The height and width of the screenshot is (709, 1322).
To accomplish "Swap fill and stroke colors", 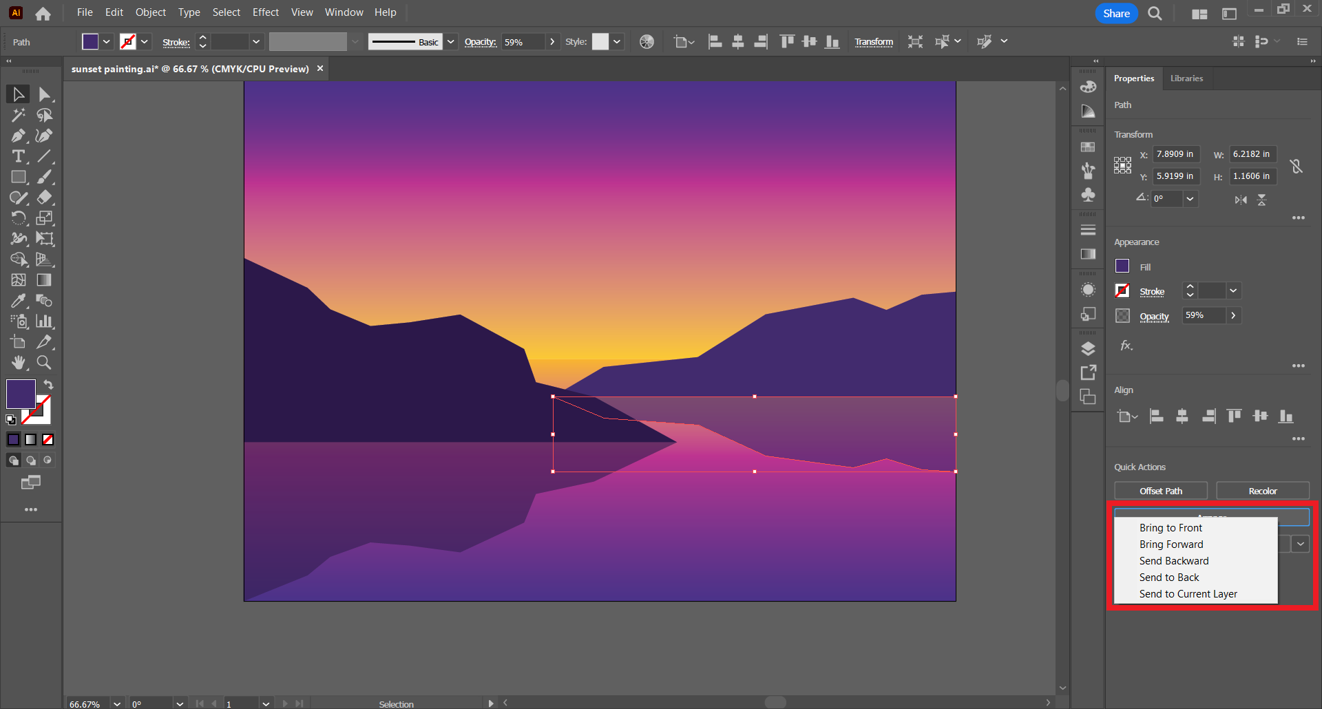I will click(x=48, y=385).
